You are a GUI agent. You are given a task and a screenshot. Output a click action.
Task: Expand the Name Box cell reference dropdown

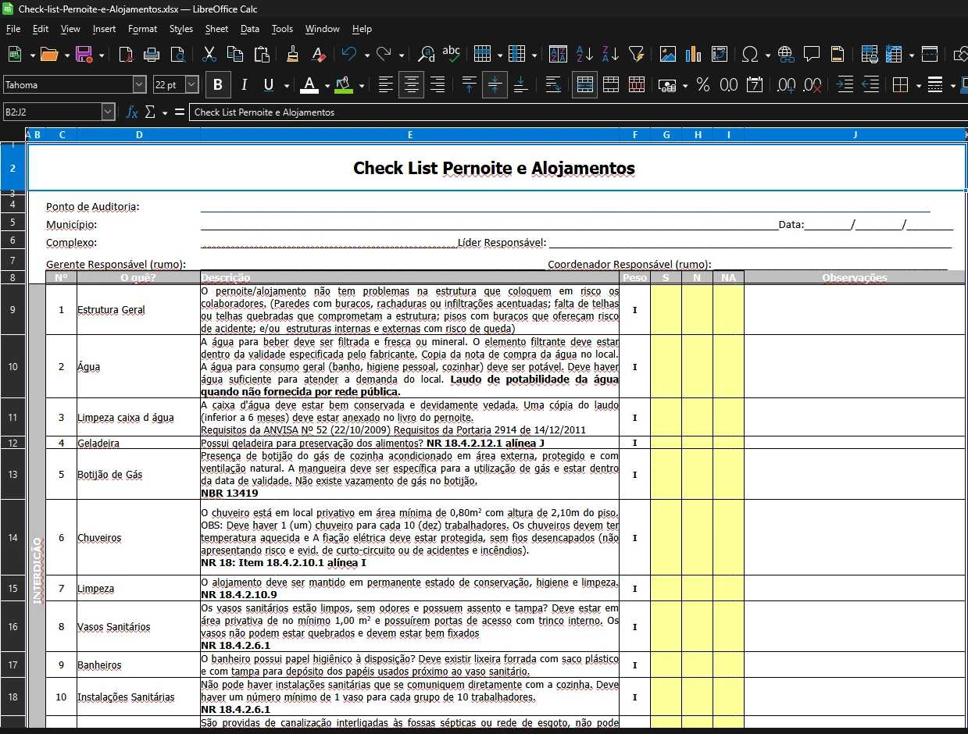coord(108,112)
